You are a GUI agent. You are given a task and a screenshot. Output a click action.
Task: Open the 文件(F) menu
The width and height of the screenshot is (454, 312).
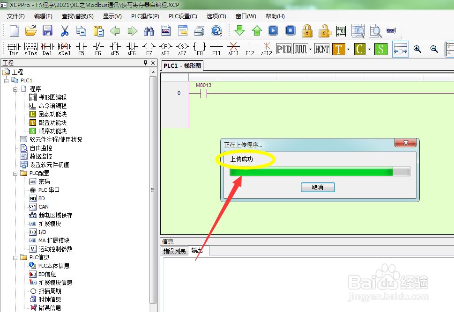tap(15, 16)
